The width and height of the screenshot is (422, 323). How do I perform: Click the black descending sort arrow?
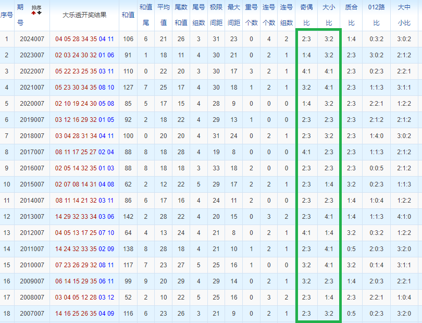(39, 13)
